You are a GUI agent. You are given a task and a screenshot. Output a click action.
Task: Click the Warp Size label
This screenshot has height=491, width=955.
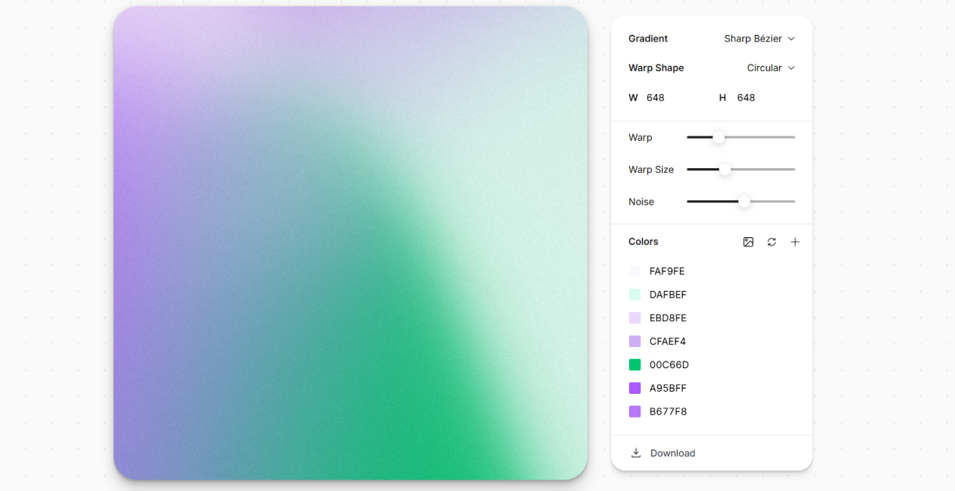click(651, 170)
